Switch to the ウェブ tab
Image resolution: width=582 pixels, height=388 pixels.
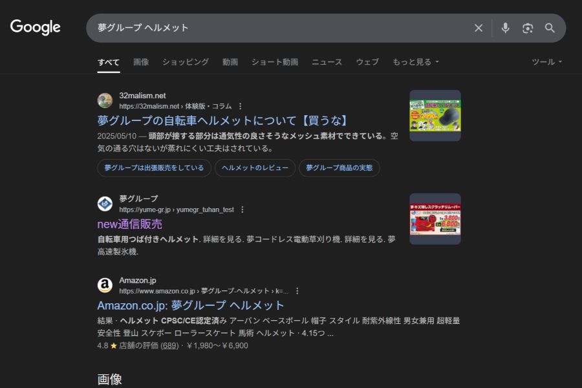pyautogui.click(x=367, y=62)
